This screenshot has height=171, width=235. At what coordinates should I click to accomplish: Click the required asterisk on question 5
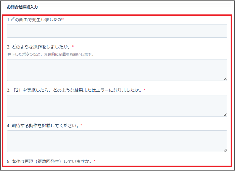coord(94,161)
